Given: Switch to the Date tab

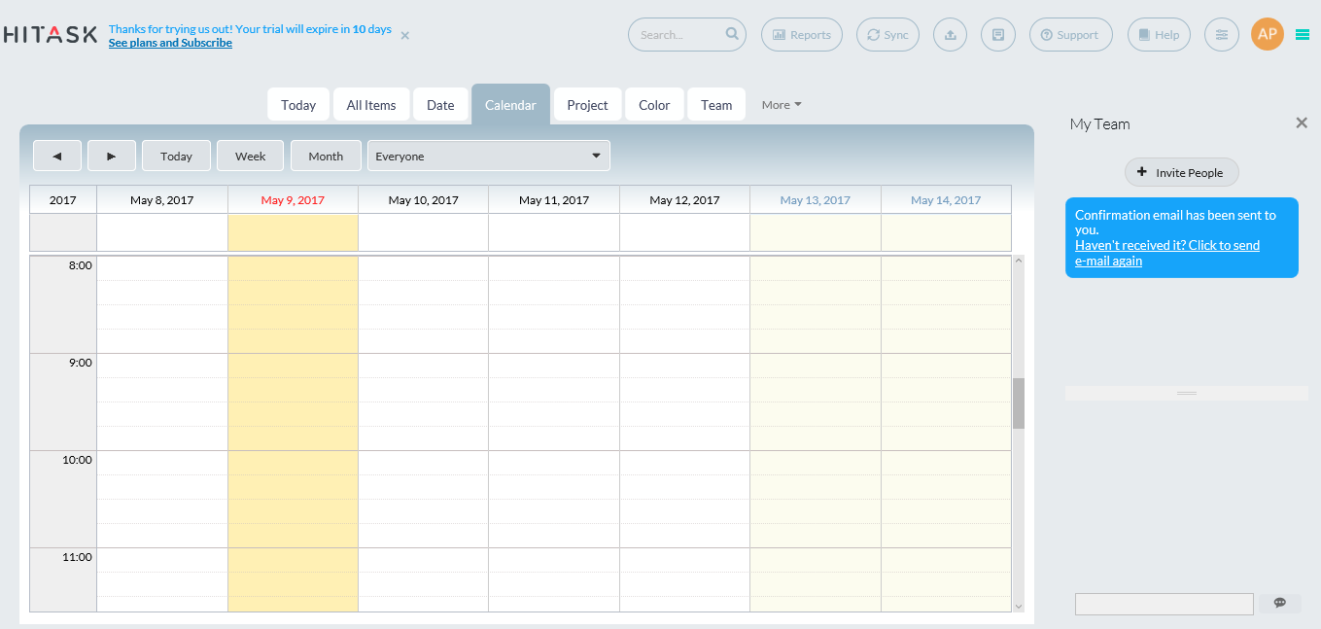Looking at the screenshot, I should click(440, 105).
